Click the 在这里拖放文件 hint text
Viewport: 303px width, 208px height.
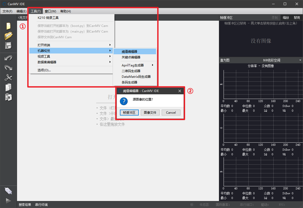tap(112, 124)
